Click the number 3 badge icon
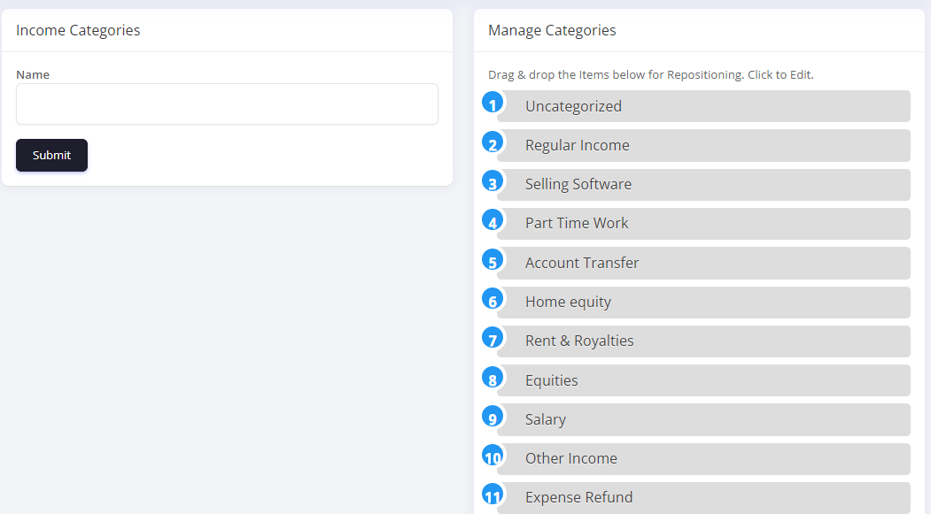 493,181
